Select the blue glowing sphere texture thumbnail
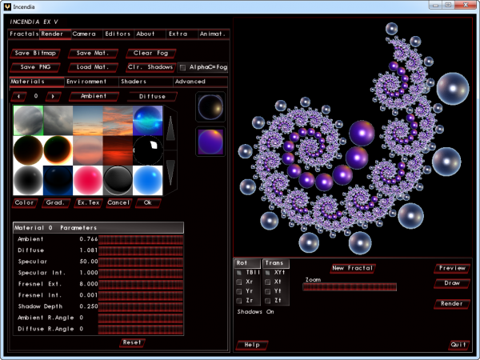Screen dimensions: 480x360 point(147,121)
